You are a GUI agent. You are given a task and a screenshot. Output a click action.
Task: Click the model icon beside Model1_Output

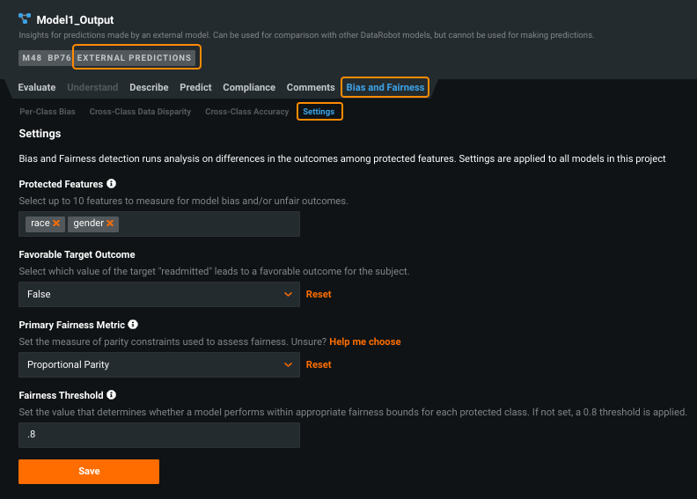[x=25, y=19]
